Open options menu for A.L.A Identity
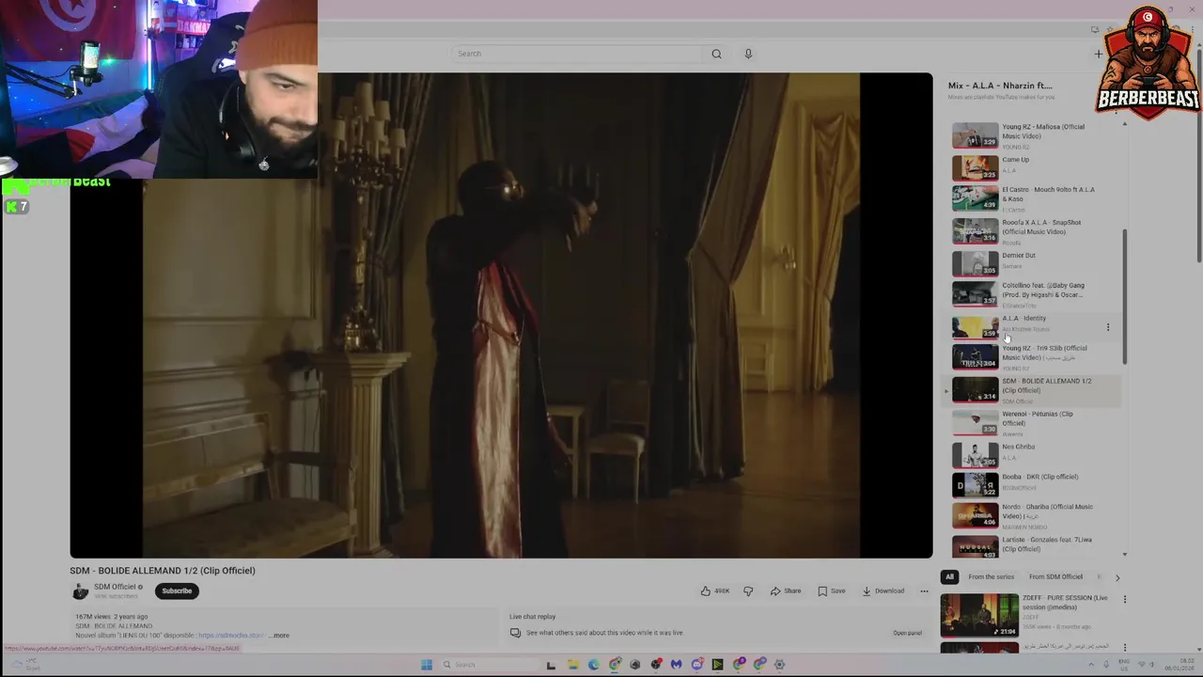 coord(1107,327)
